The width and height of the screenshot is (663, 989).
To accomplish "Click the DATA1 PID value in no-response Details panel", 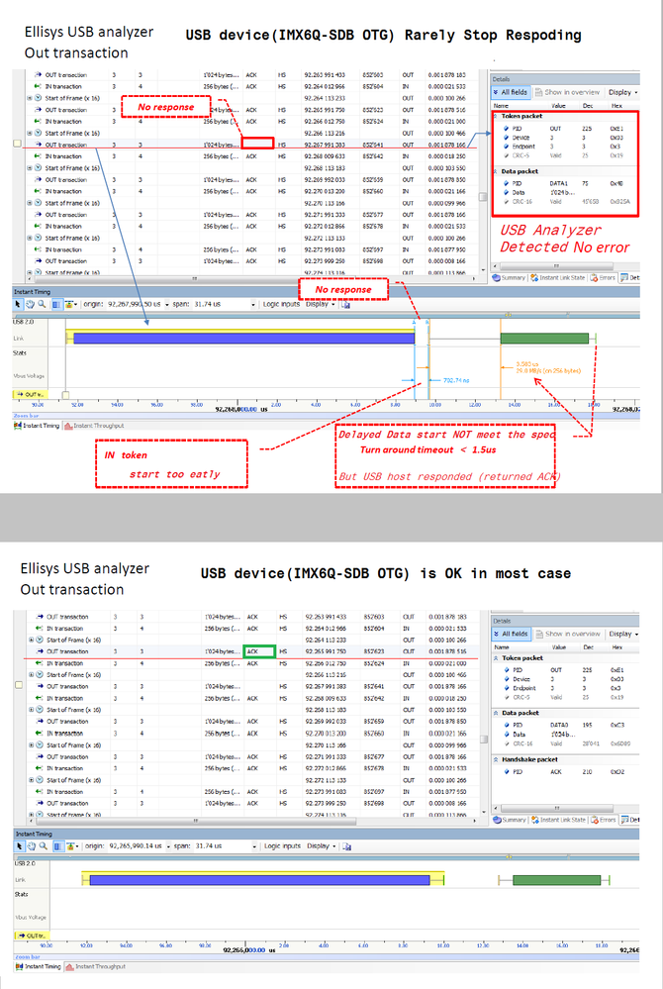I will click(558, 183).
